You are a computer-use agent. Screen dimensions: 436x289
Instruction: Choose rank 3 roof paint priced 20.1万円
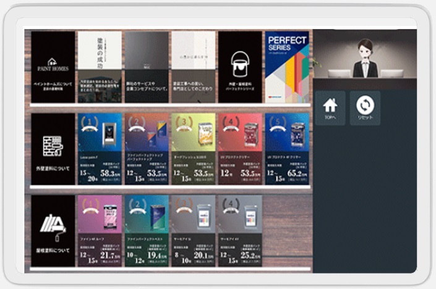pos(193,230)
